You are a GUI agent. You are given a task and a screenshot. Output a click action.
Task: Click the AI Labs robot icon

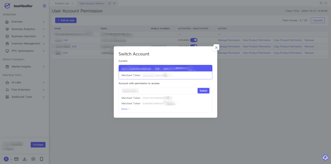coord(7,82)
